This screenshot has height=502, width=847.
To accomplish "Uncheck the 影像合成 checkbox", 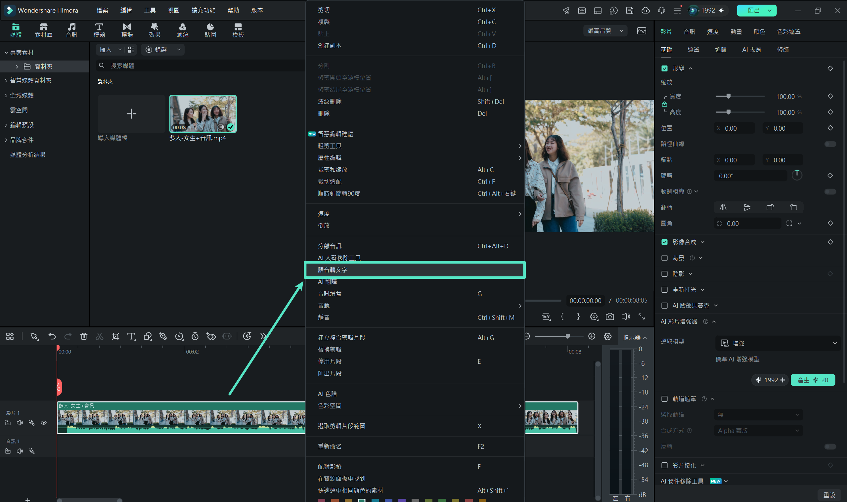I will click(664, 242).
